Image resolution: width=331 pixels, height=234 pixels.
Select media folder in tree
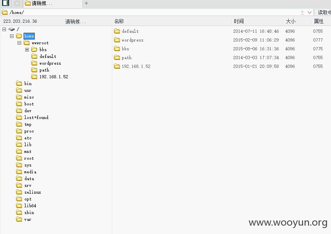pyautogui.click(x=30, y=172)
